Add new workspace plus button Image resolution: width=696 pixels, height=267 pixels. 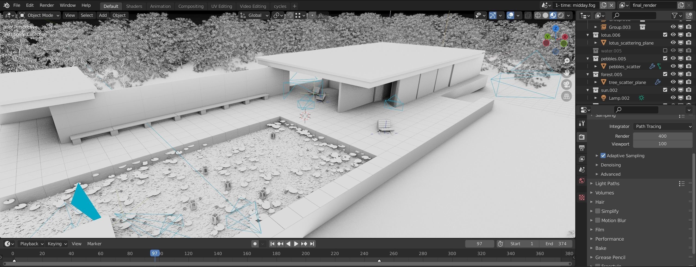294,6
